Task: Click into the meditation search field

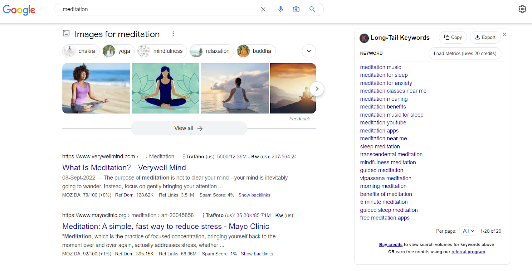Action: (x=156, y=9)
